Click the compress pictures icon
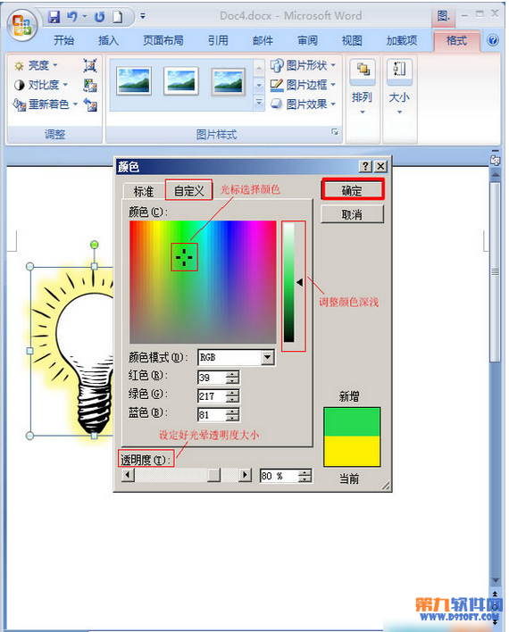509x632 pixels. 90,65
